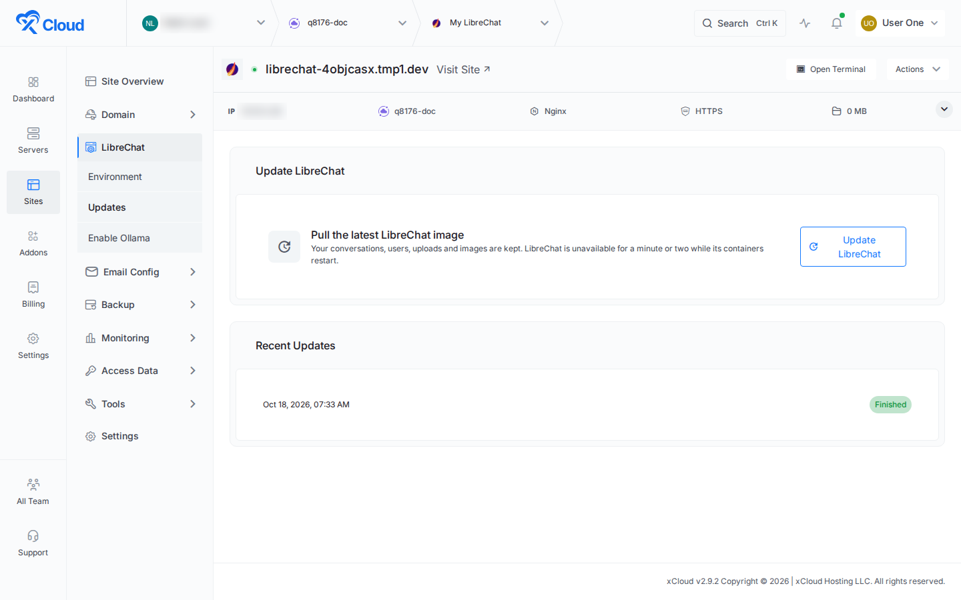Expand the Backup submenu
This screenshot has height=600, width=961.
(x=193, y=305)
